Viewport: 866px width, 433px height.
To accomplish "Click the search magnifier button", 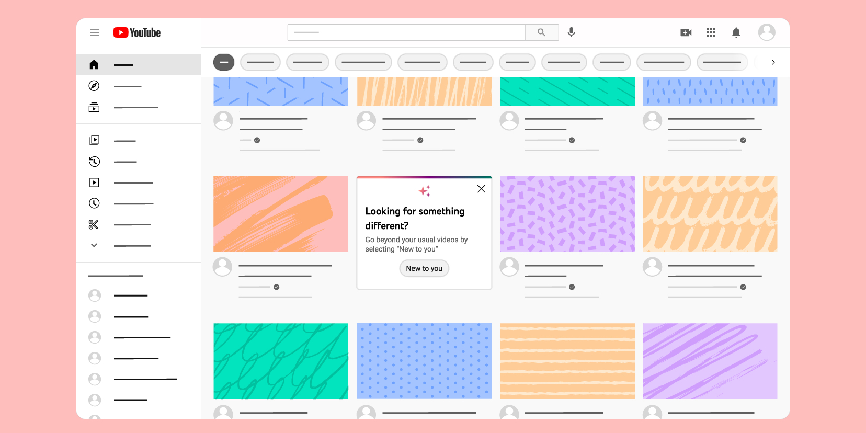I will 541,32.
